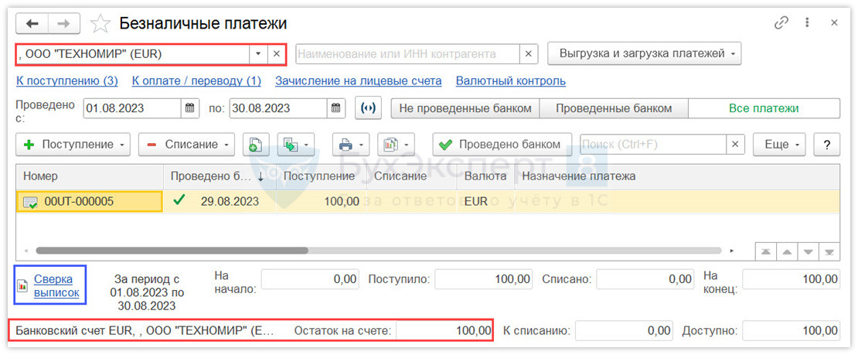858x355 pixels.
Task: Click the horizontal scrollbar under the table
Action: [172, 251]
